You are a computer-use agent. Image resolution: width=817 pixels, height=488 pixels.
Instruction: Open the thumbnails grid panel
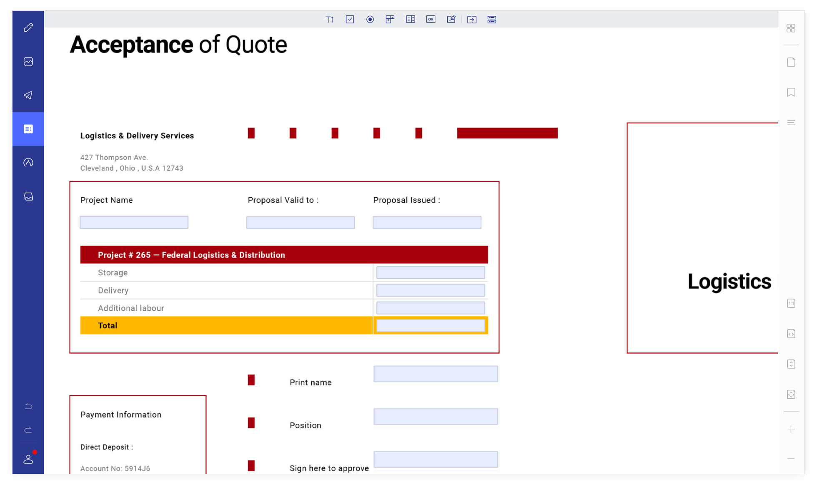click(x=791, y=28)
